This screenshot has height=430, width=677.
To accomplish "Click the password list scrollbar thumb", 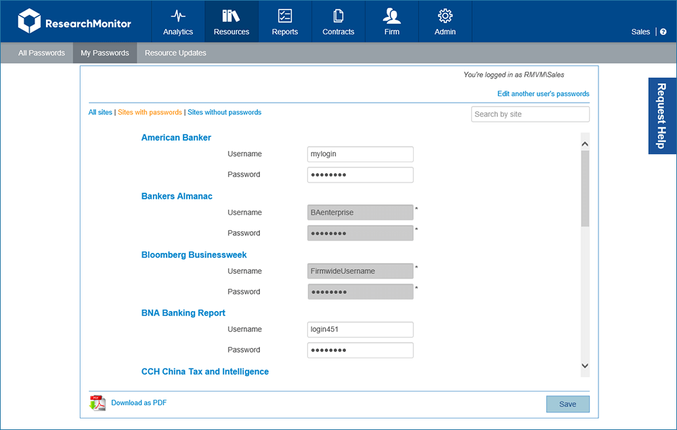I will tap(585, 189).
